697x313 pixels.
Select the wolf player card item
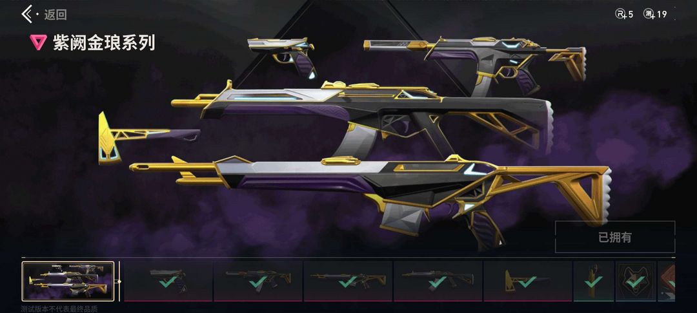pos(636,281)
